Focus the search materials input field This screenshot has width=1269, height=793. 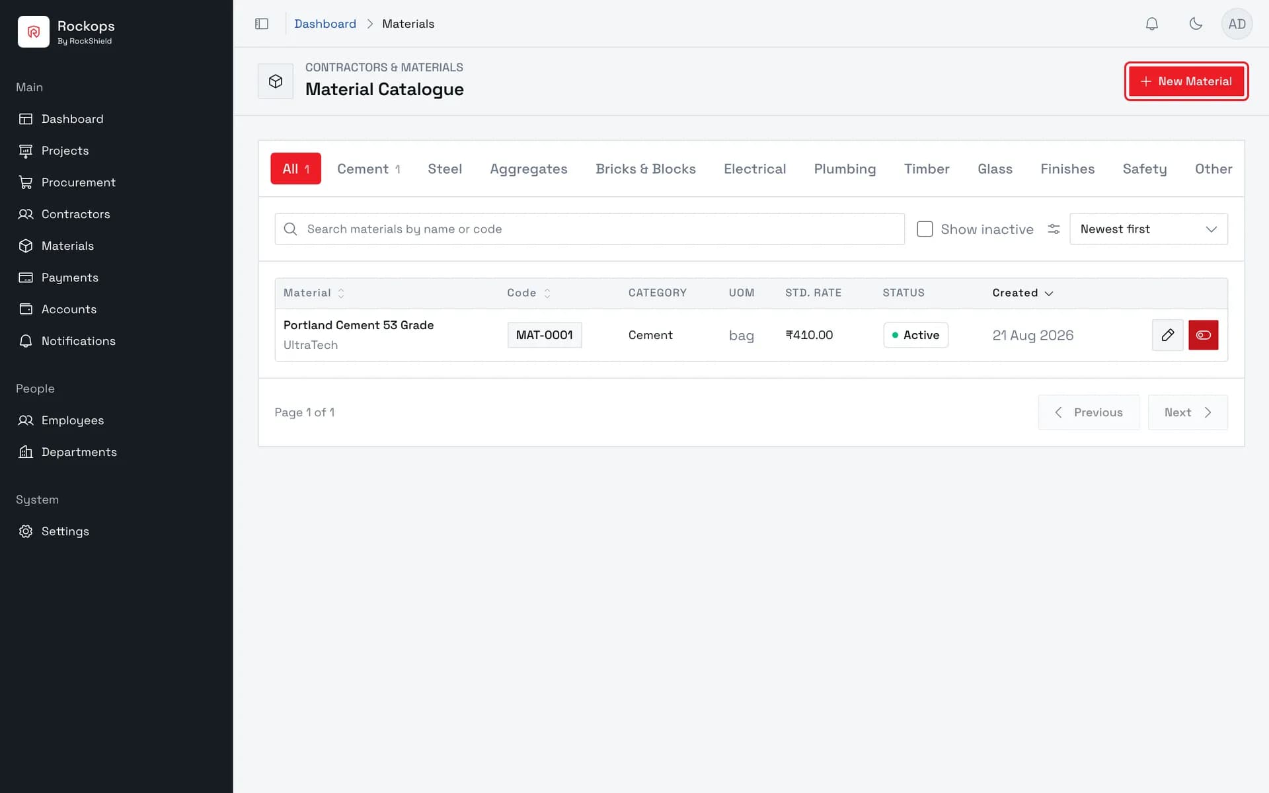coord(590,229)
